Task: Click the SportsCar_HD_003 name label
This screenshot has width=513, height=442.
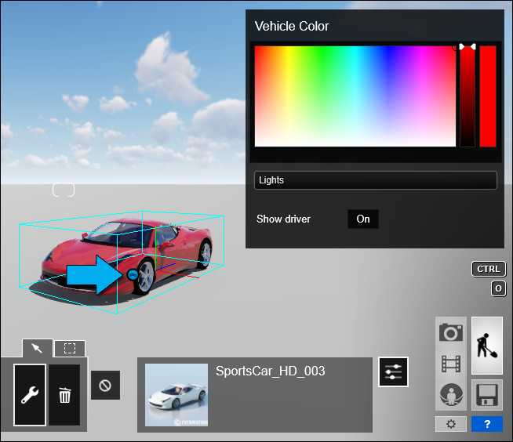Action: point(271,371)
